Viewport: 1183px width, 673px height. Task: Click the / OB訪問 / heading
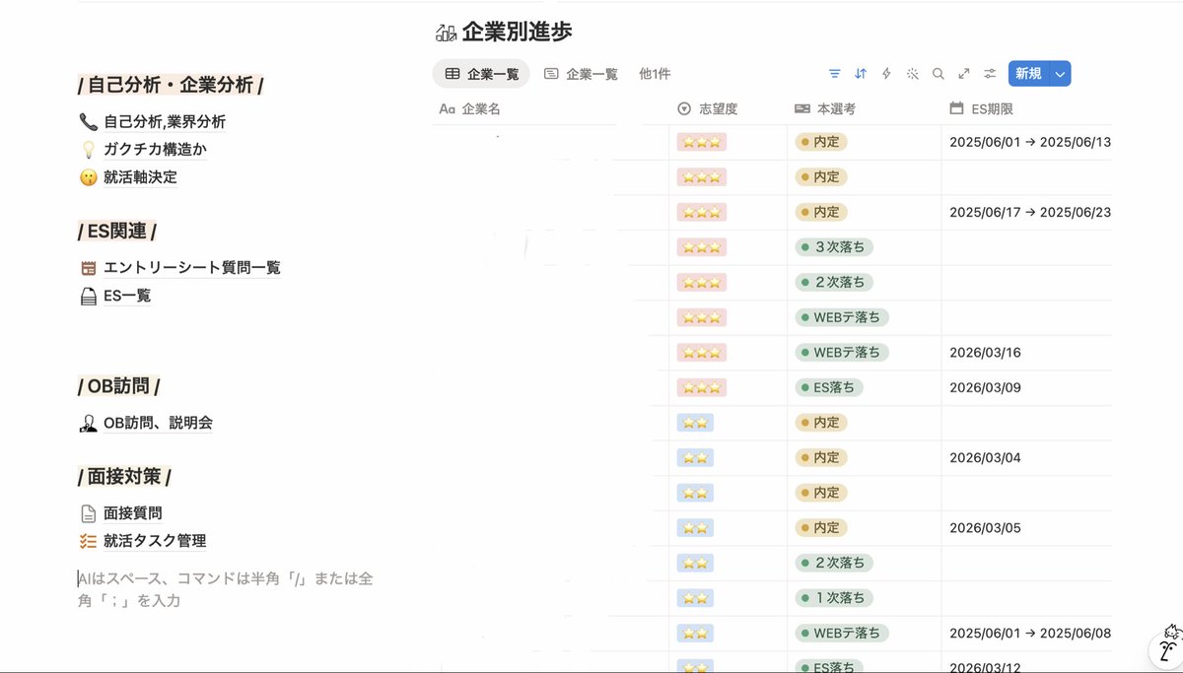(118, 386)
